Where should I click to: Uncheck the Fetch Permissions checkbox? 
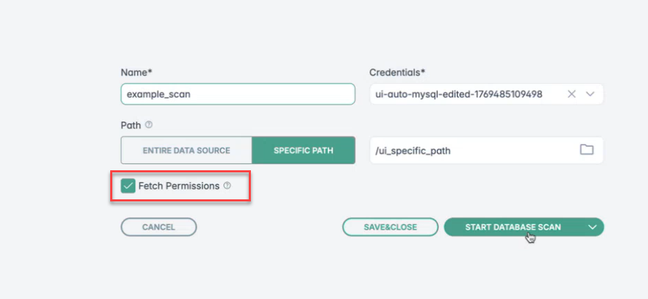[x=128, y=186]
